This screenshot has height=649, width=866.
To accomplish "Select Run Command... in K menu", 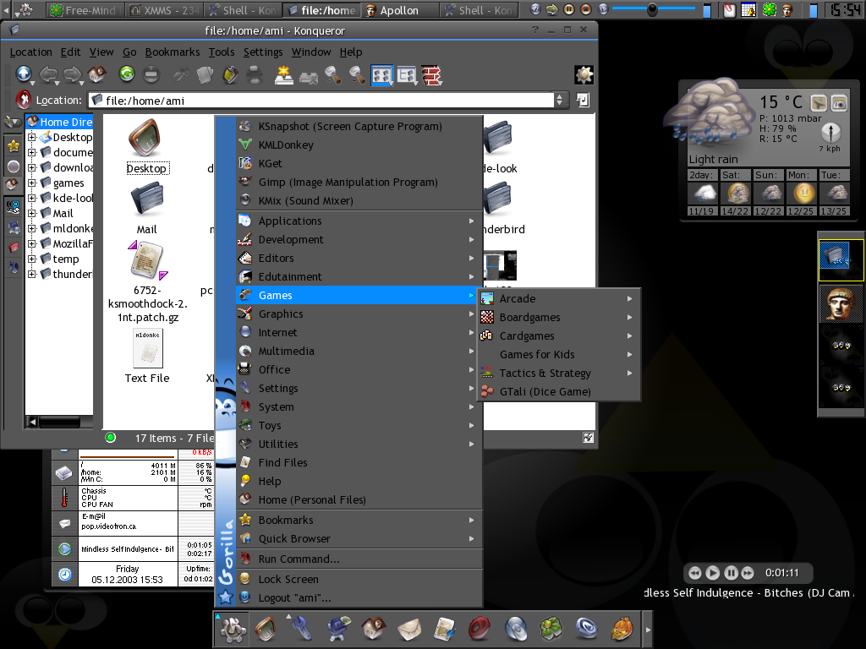I will tap(359, 559).
